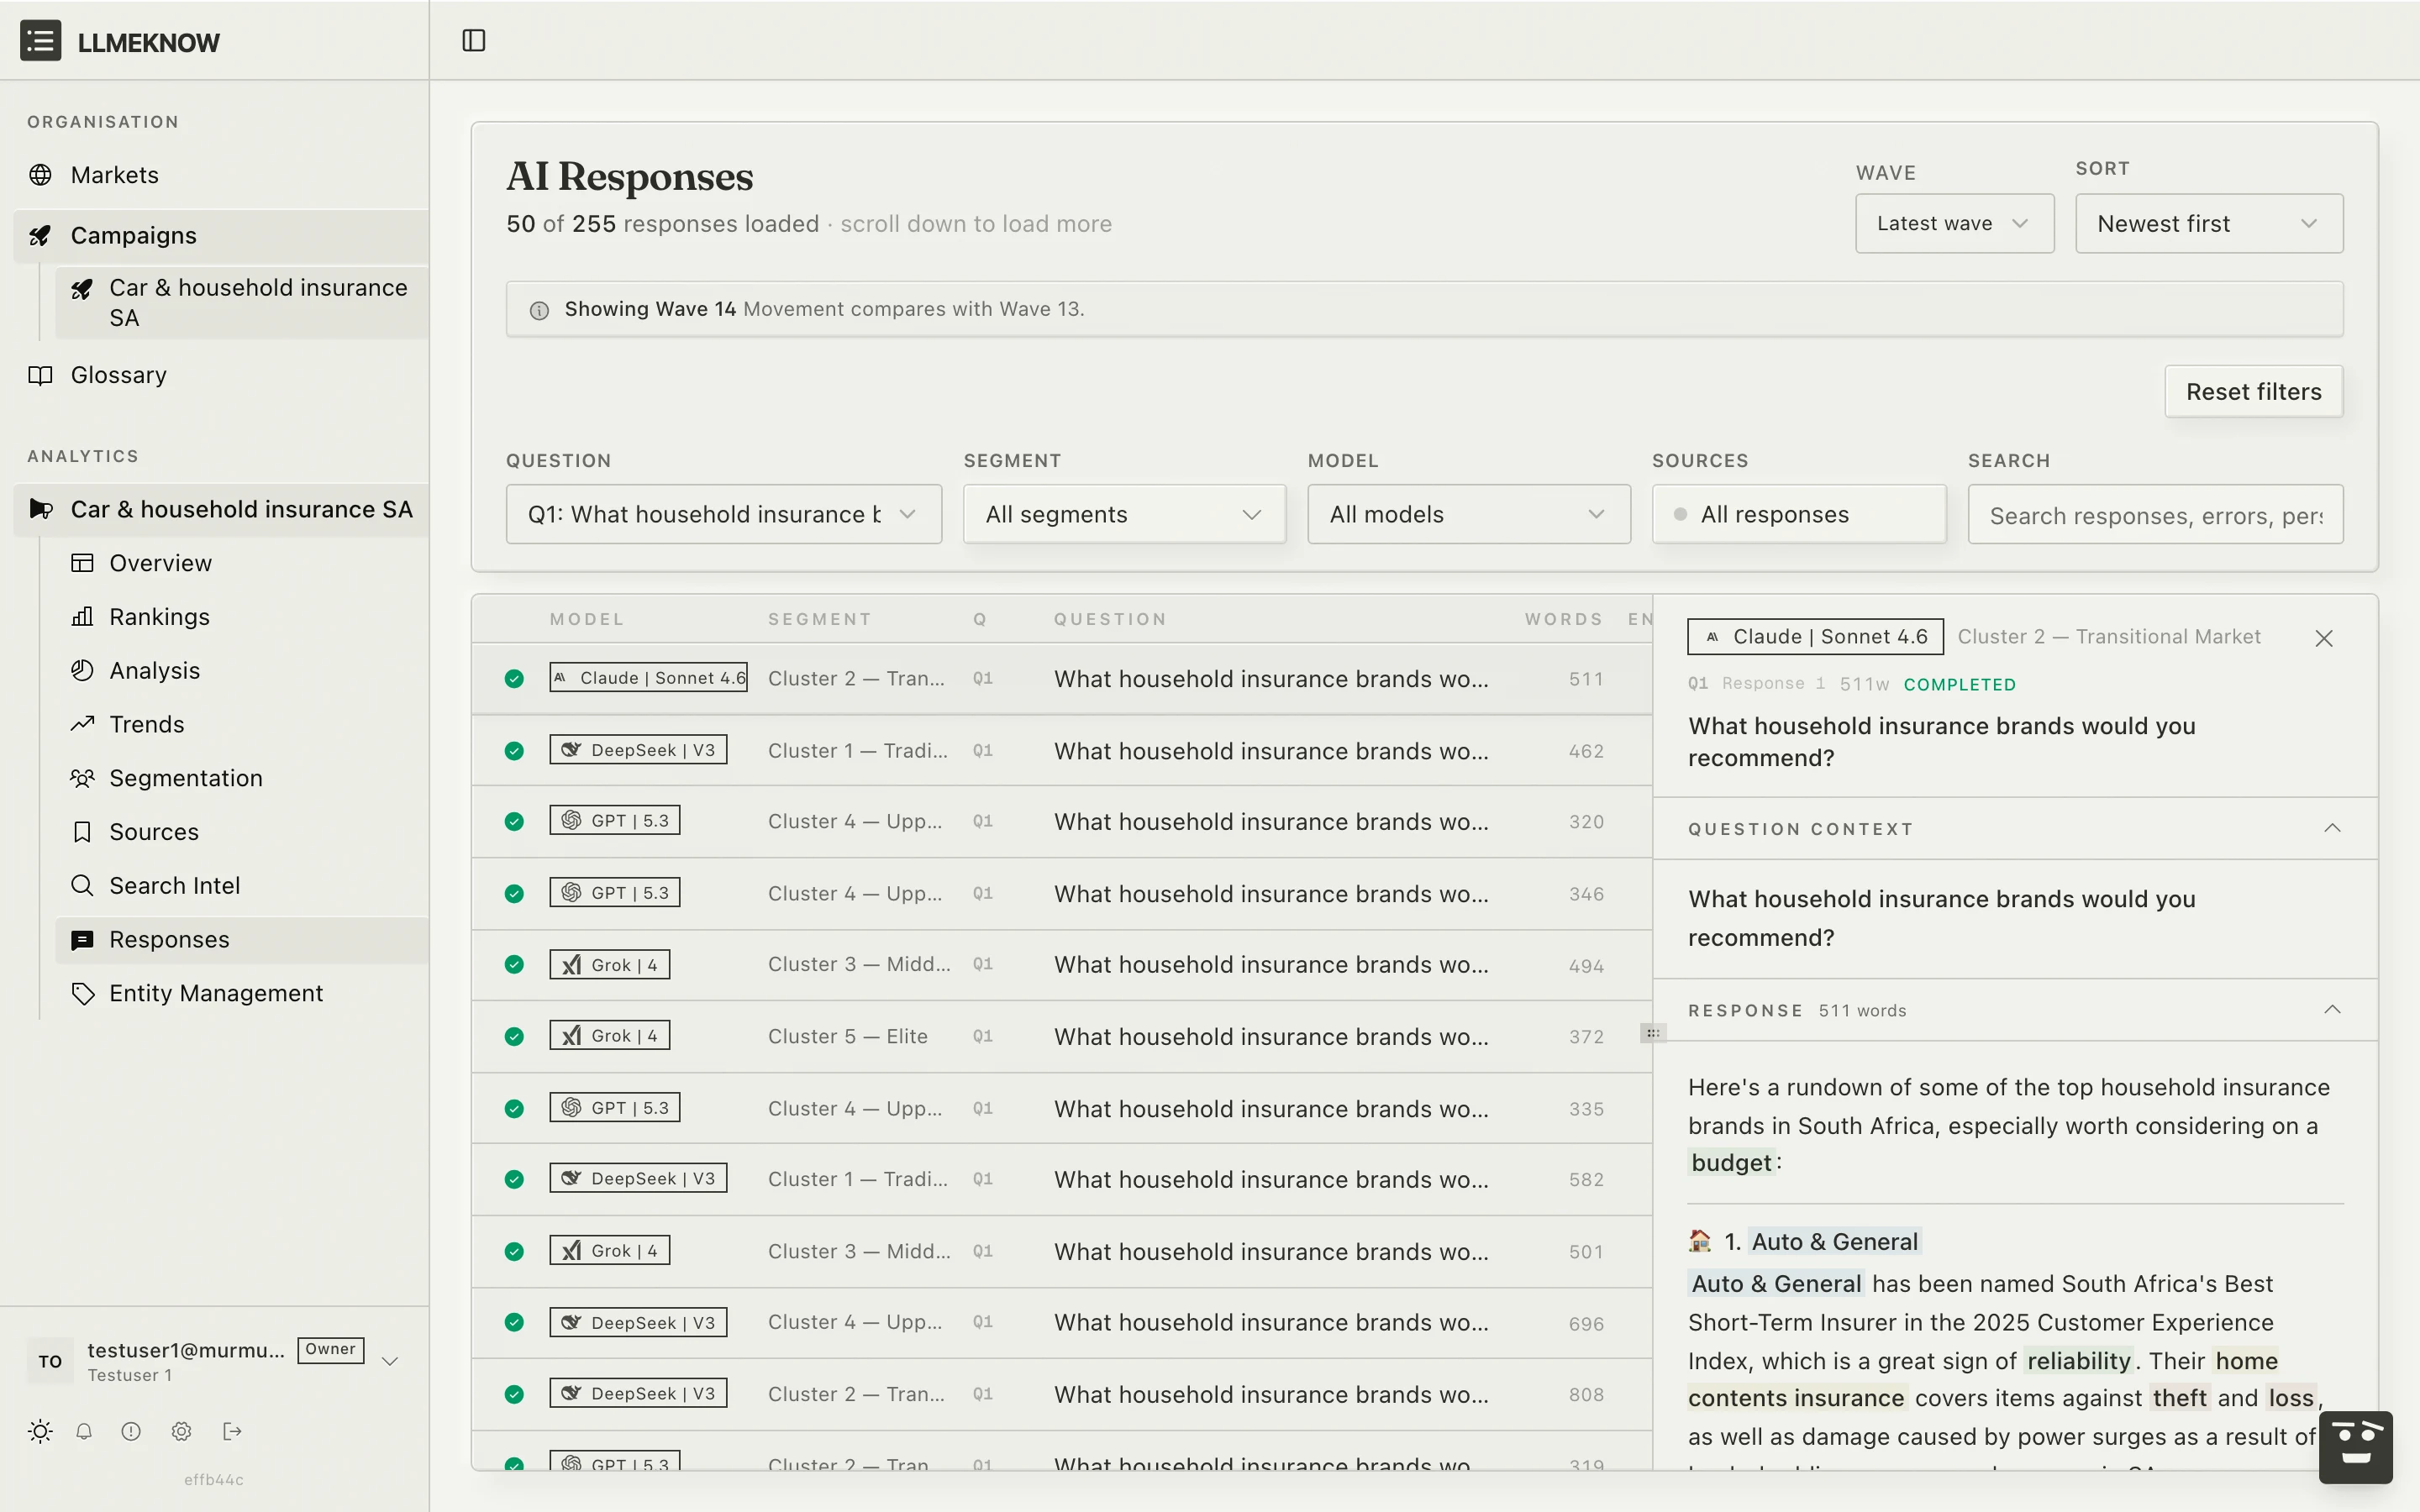Click the Reset filters button
This screenshot has height=1512, width=2420.
2253,391
